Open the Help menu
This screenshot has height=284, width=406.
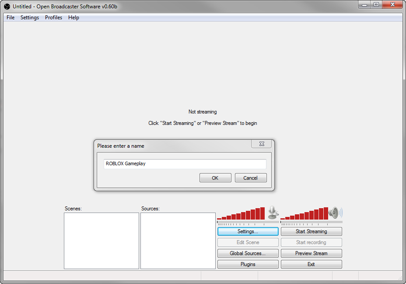[73, 18]
